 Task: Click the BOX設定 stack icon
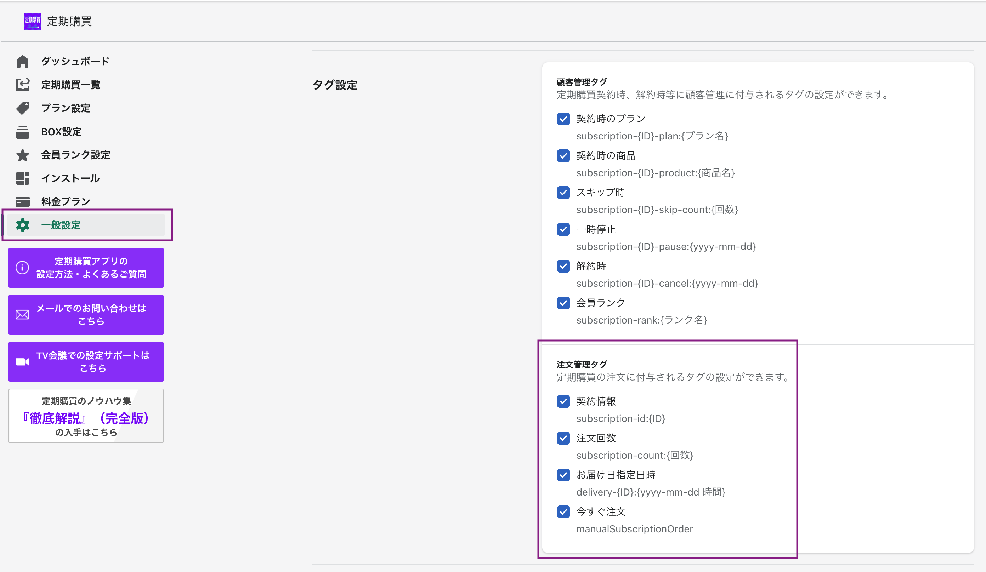23,132
